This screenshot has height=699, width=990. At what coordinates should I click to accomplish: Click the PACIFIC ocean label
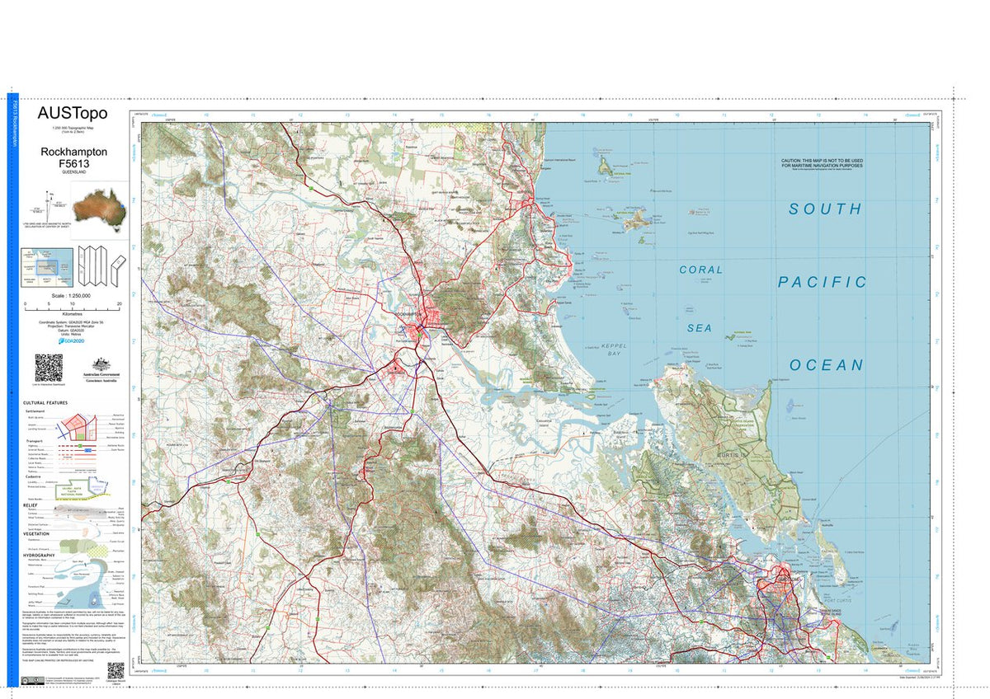pos(823,282)
